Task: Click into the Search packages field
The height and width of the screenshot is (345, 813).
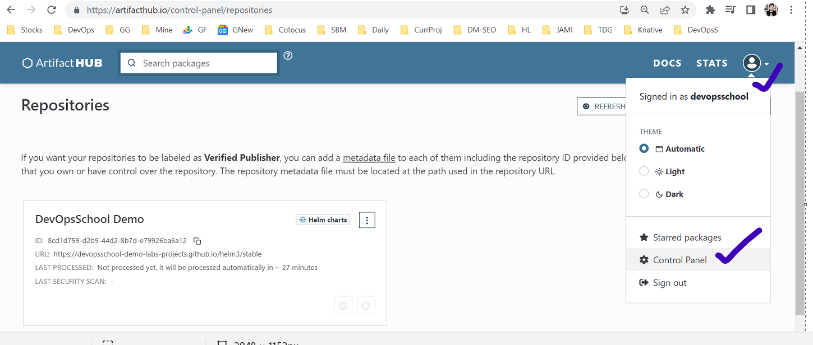Action: 205,63
